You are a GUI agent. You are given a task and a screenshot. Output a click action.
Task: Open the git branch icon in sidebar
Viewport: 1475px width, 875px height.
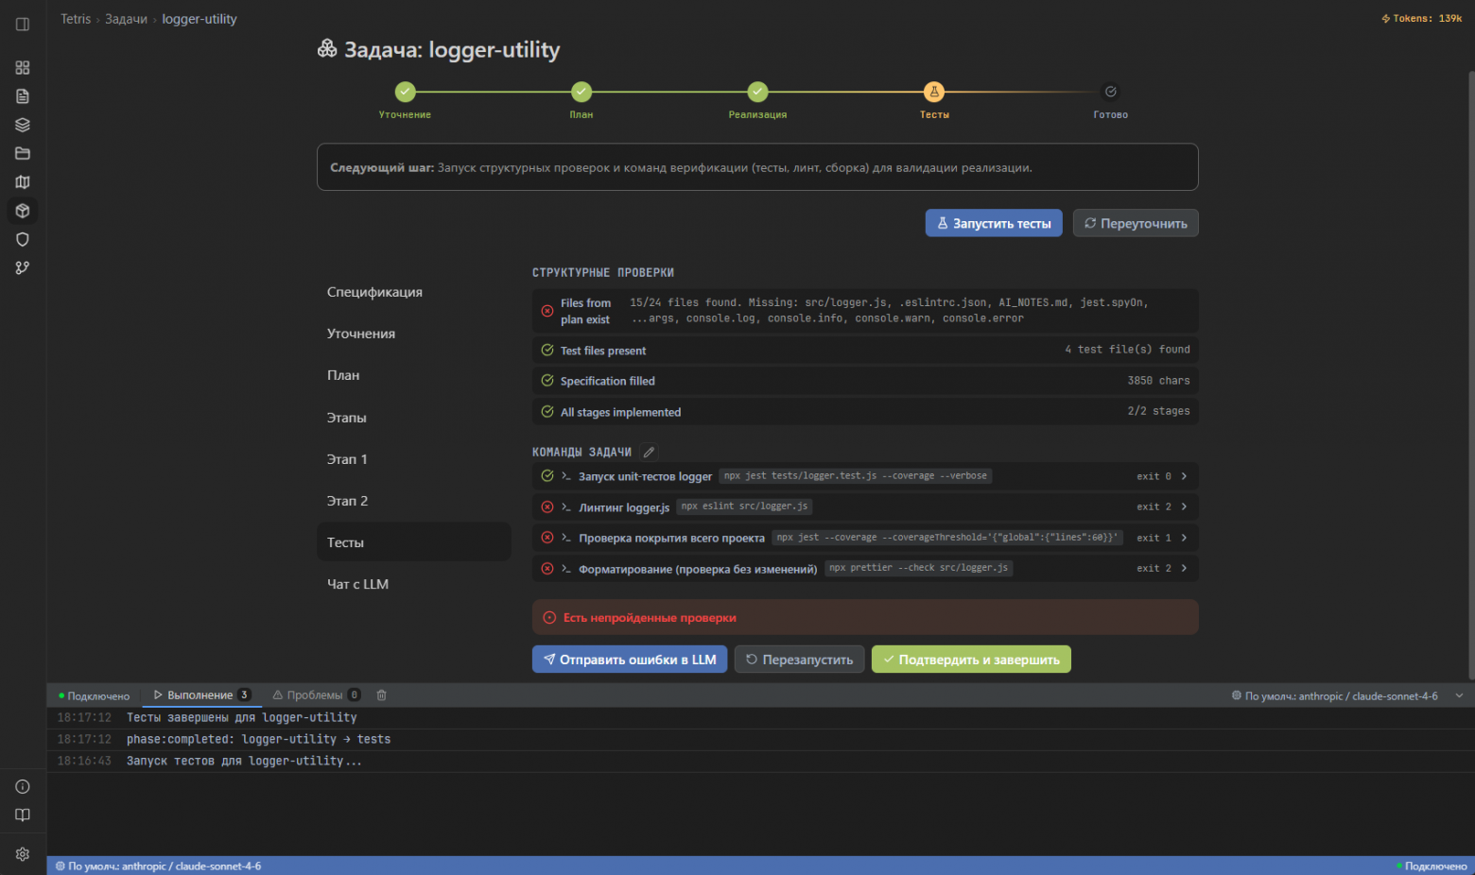pyautogui.click(x=23, y=268)
